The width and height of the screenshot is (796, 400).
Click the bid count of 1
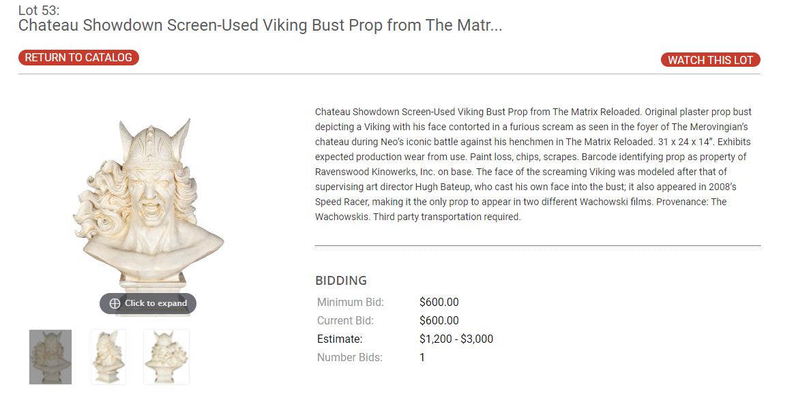[422, 357]
